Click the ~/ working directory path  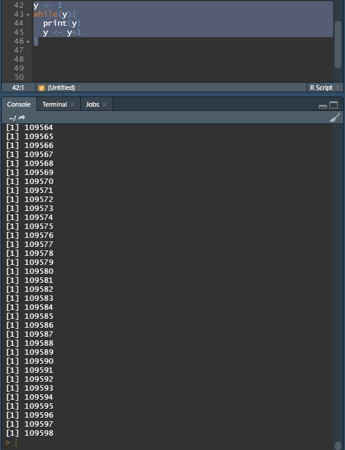point(13,118)
